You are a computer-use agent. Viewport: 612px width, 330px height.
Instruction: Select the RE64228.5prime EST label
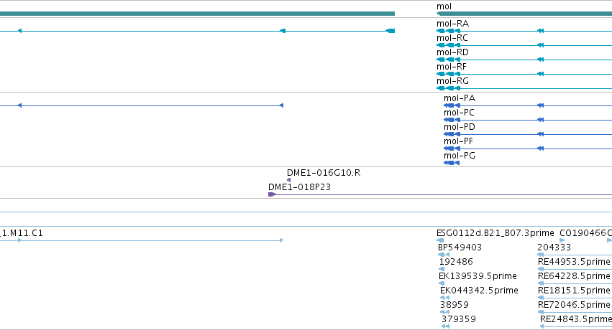(x=574, y=276)
